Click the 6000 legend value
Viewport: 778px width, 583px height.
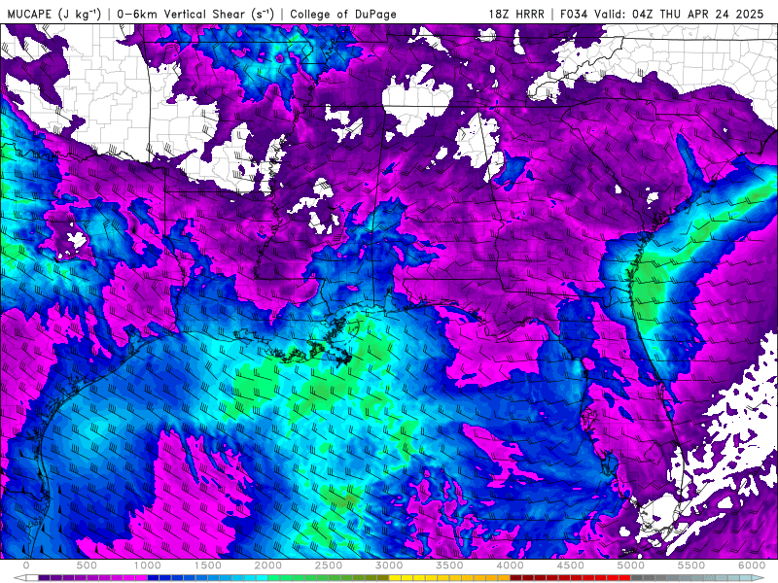[752, 566]
